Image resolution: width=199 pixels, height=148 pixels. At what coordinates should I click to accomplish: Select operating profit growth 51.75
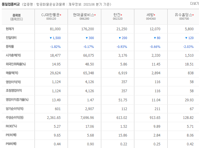tap(123, 100)
